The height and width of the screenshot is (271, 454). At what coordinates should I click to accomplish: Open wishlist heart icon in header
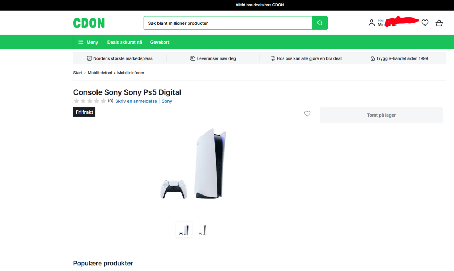[425, 23]
